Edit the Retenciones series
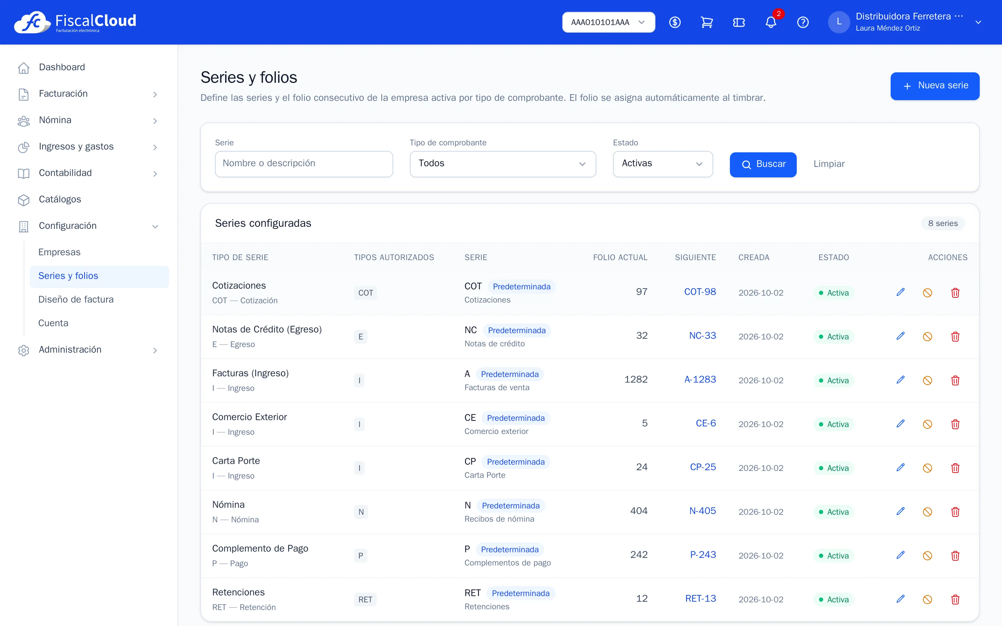1002x626 pixels. [900, 599]
